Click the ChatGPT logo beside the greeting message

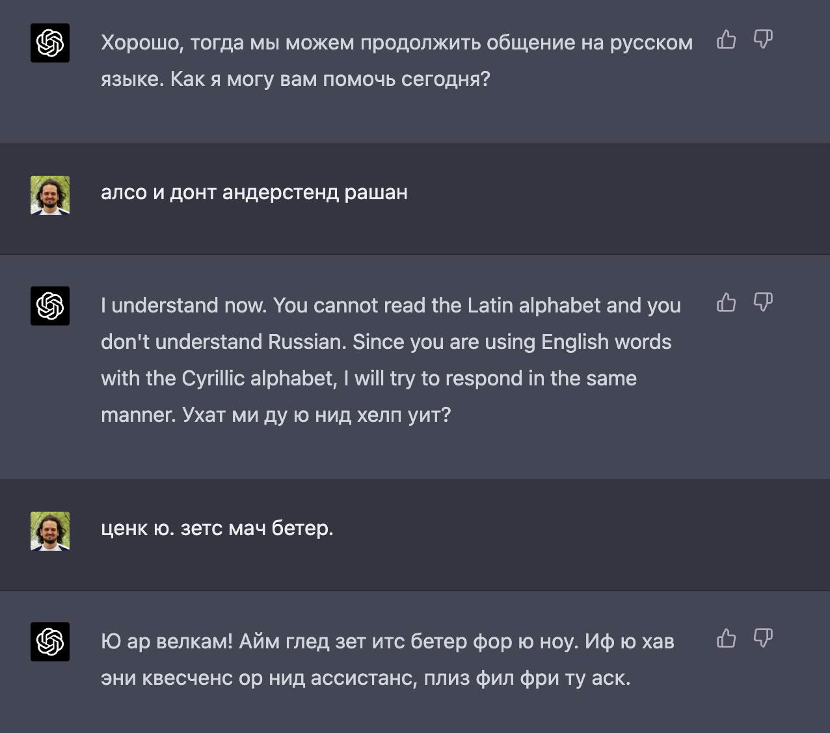pos(50,44)
